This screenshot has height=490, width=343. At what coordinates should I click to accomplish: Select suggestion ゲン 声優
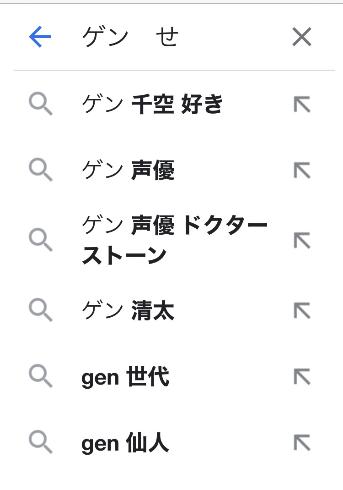click(128, 171)
